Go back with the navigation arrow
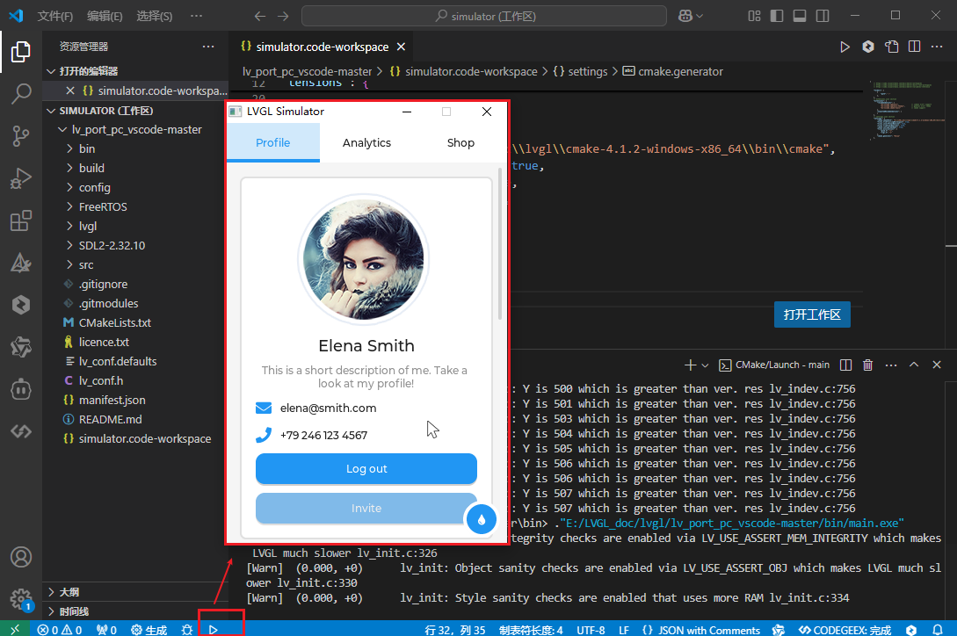Image resolution: width=957 pixels, height=636 pixels. pos(260,17)
